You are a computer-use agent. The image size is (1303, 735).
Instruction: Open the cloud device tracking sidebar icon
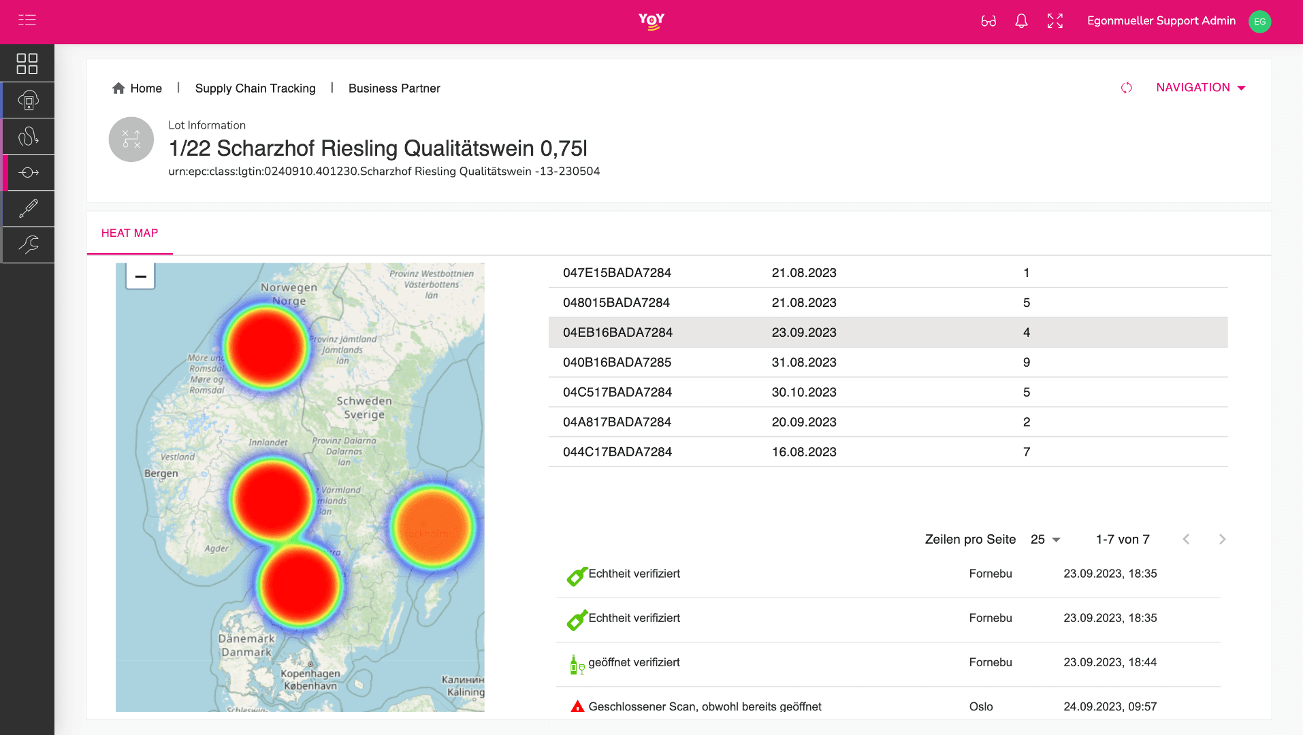click(x=28, y=100)
